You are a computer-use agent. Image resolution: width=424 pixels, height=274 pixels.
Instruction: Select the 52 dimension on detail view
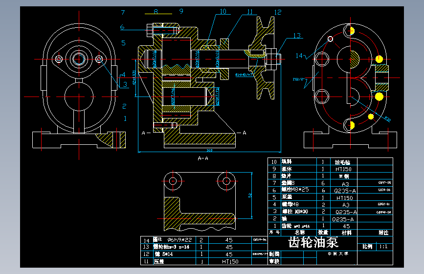[x=250, y=195]
